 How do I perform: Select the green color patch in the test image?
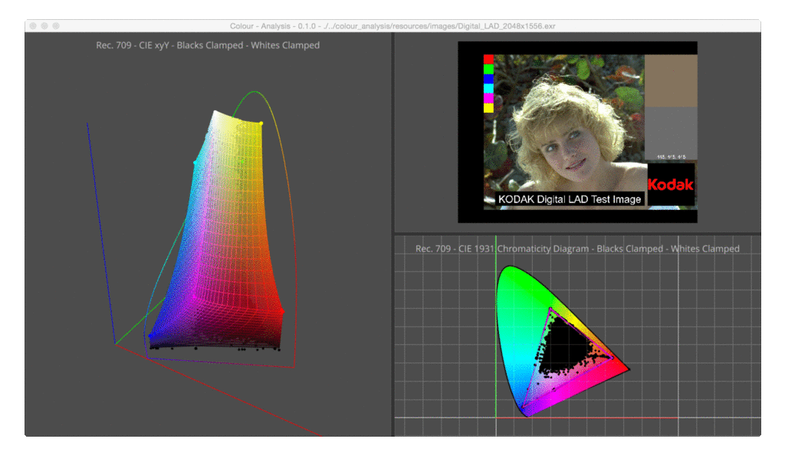[488, 69]
